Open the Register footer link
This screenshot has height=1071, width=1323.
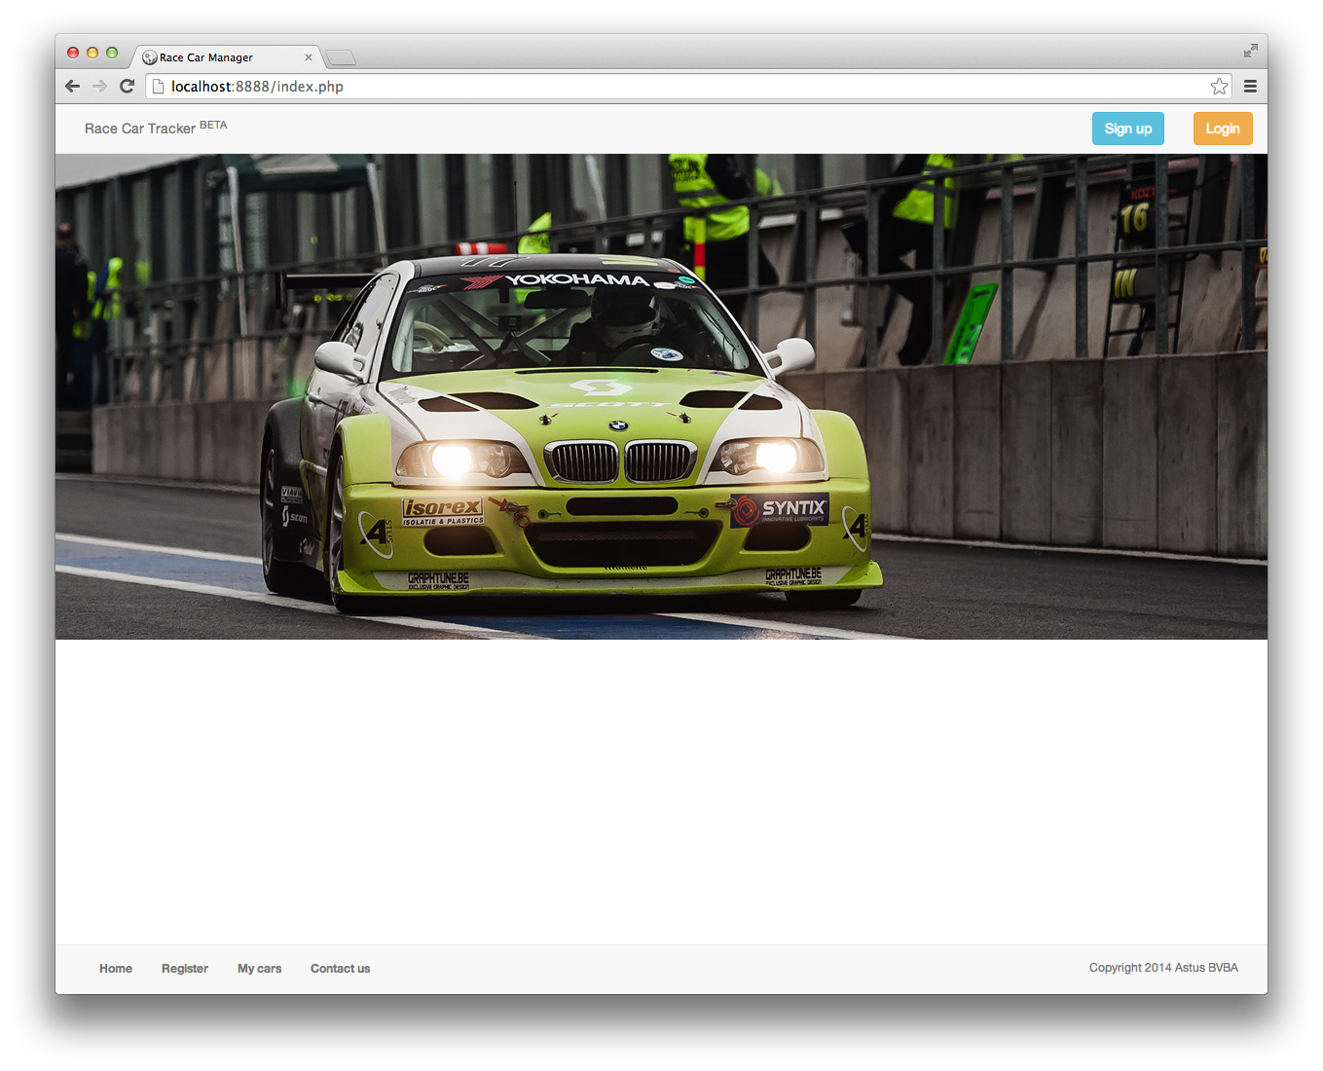[x=185, y=969]
